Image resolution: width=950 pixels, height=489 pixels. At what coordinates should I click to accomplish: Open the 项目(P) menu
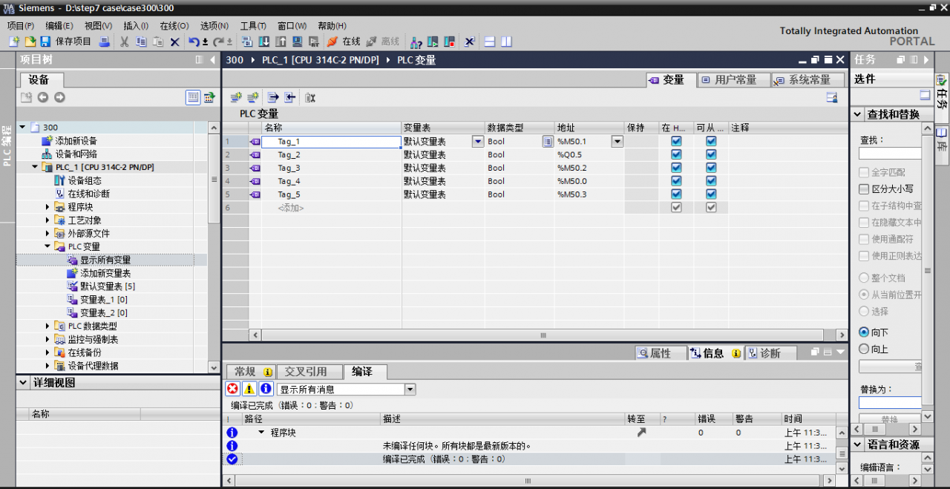click(21, 25)
